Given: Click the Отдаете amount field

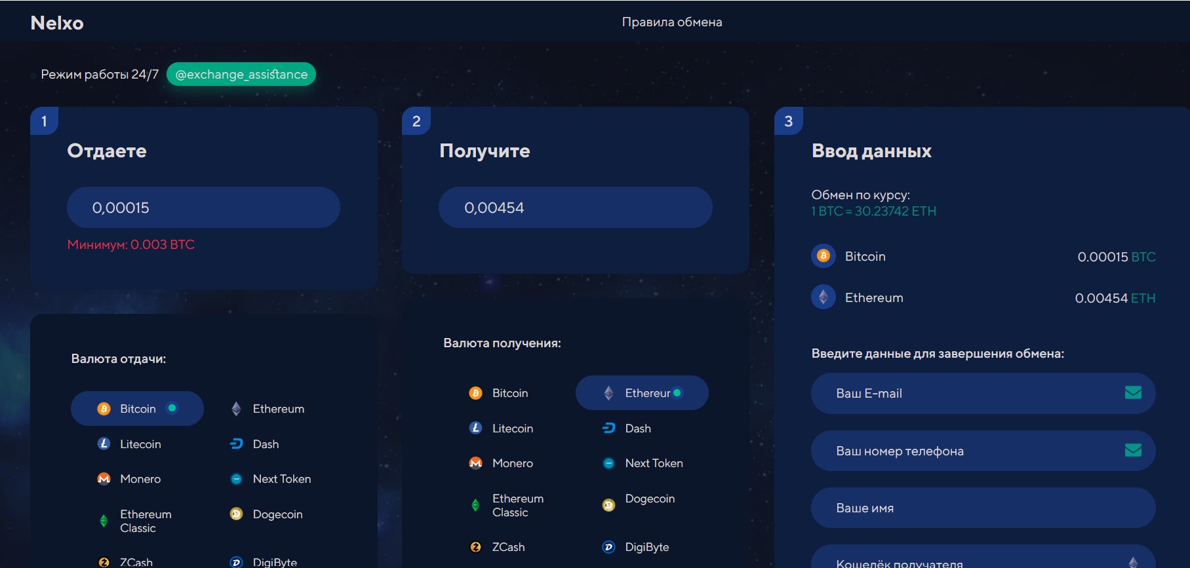Looking at the screenshot, I should click(203, 208).
